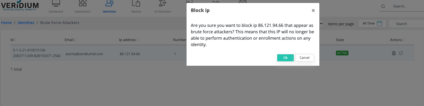Follow the Home breadcrumb link
The height and width of the screenshot is (106, 424).
6,23
